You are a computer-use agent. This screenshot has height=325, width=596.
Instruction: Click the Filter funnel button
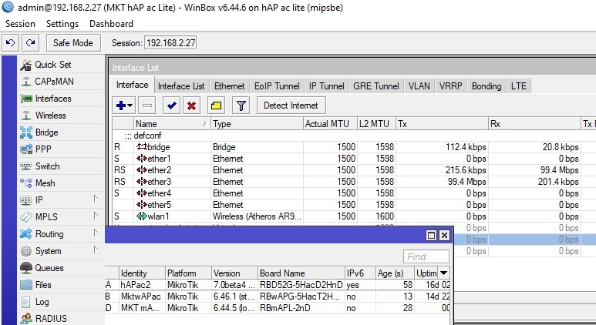click(241, 106)
